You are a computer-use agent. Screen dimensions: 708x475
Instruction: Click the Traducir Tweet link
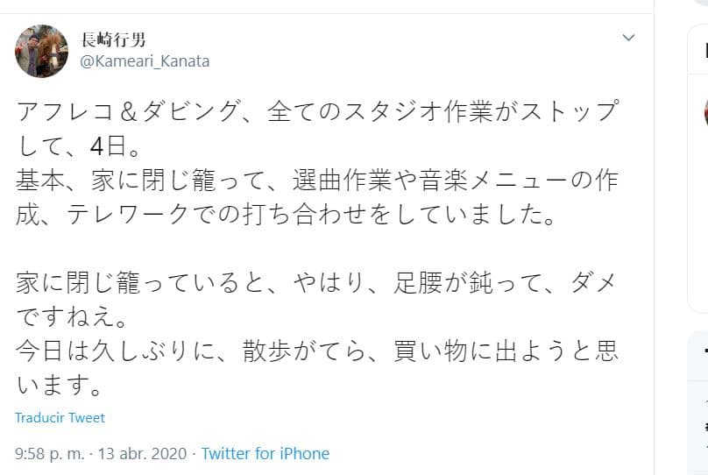[x=60, y=418]
